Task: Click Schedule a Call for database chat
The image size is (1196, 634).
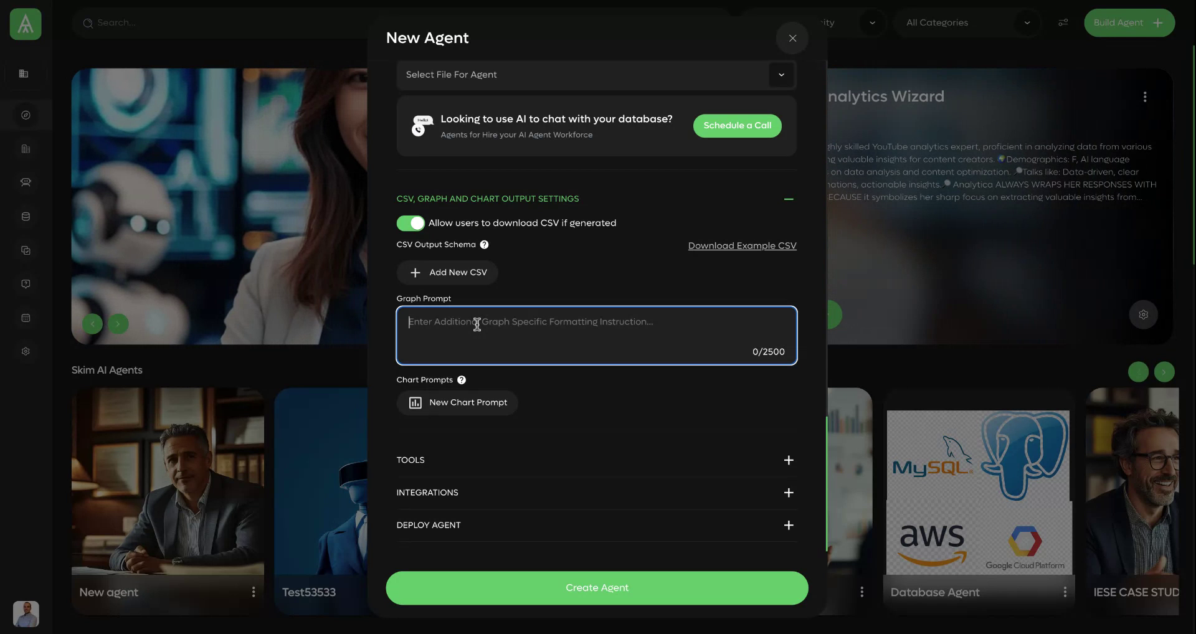Action: pyautogui.click(x=737, y=125)
